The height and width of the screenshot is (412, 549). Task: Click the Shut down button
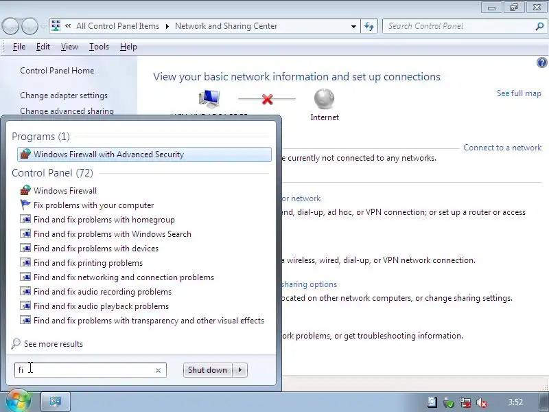pyautogui.click(x=208, y=370)
